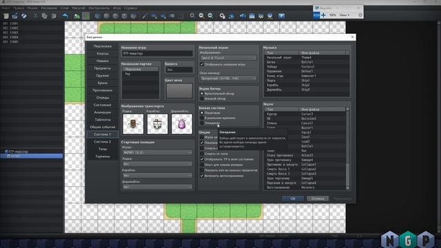Viewport: 441px width, 248px height.
Task: Open the 'Окно команд' dropdown
Action: tap(228, 78)
